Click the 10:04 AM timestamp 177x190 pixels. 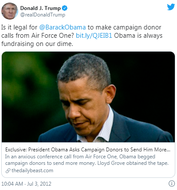12,184
